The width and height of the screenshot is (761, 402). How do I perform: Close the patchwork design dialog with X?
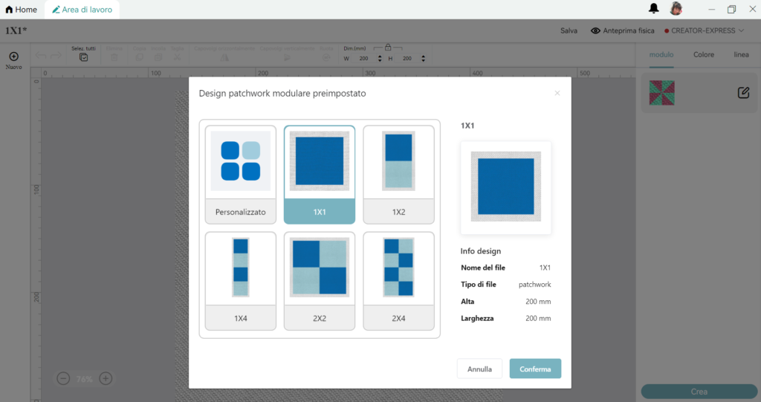tap(557, 93)
